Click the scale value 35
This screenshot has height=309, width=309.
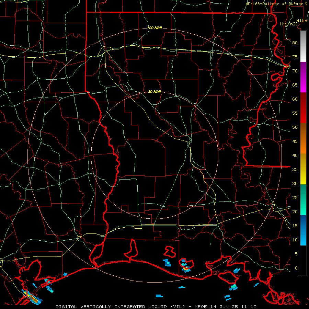tap(295, 170)
